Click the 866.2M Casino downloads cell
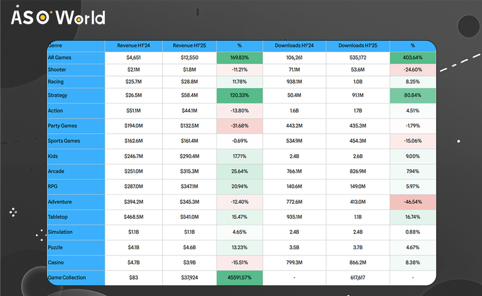Image resolution: width=482 pixels, height=296 pixels. tap(358, 263)
